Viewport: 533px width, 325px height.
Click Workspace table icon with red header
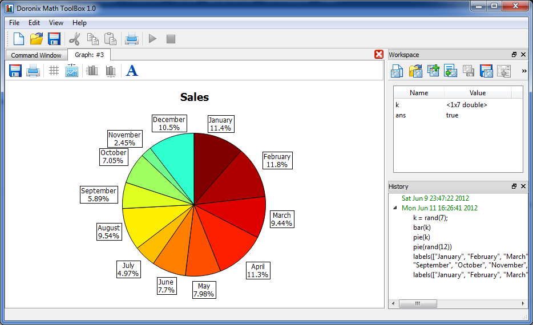(486, 71)
